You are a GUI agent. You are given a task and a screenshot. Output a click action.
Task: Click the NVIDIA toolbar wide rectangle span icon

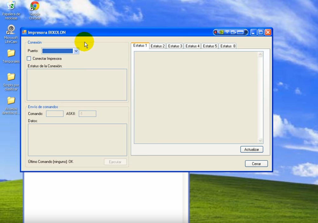click(240, 32)
